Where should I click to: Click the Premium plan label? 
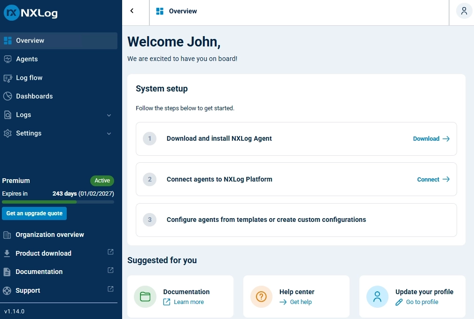[16, 181]
